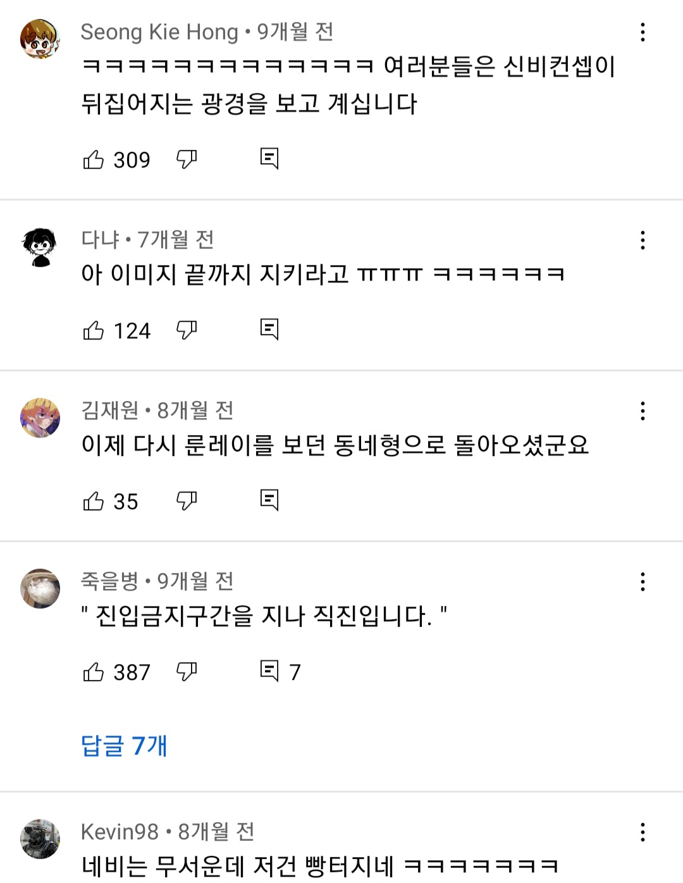Like the comment by 죽을병
Viewport: 683px width, 883px height.
click(x=94, y=672)
